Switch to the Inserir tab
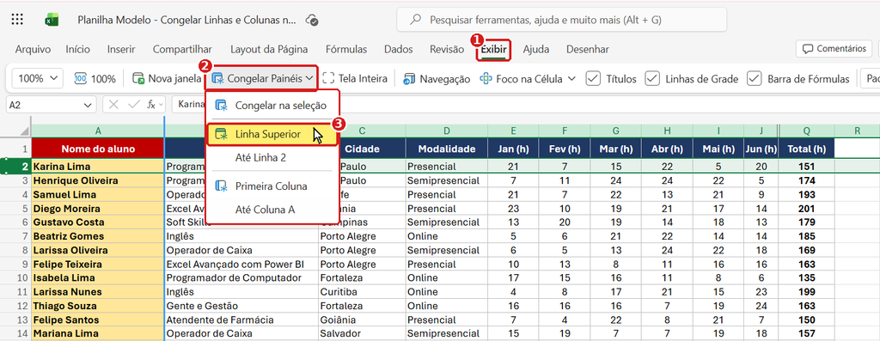 [x=121, y=49]
